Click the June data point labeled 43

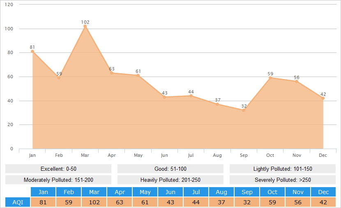(164, 97)
